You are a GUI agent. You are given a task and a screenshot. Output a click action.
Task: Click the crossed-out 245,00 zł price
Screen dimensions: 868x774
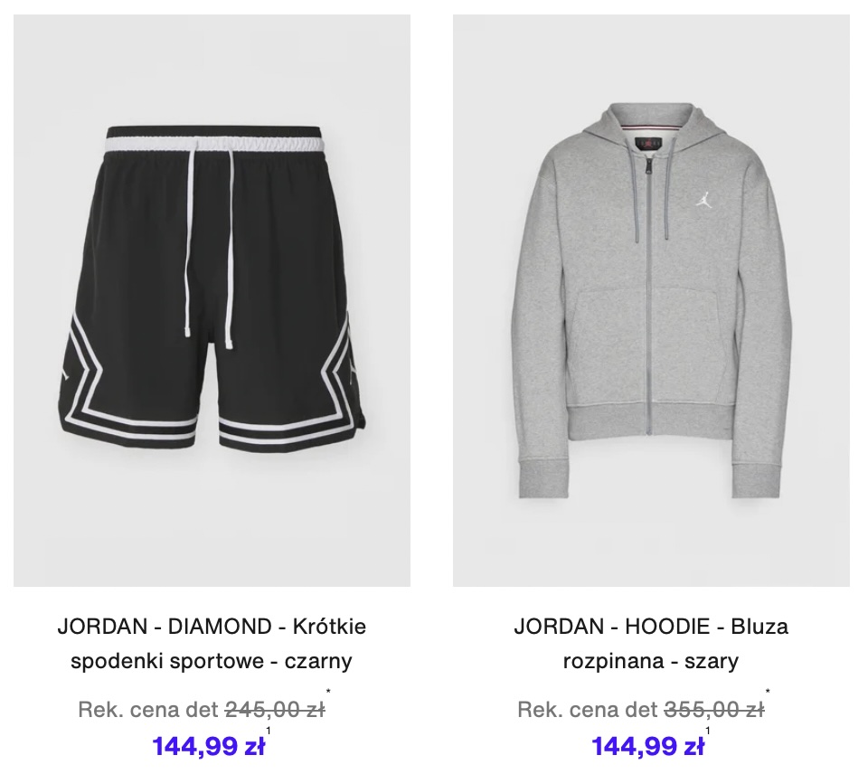(275, 709)
